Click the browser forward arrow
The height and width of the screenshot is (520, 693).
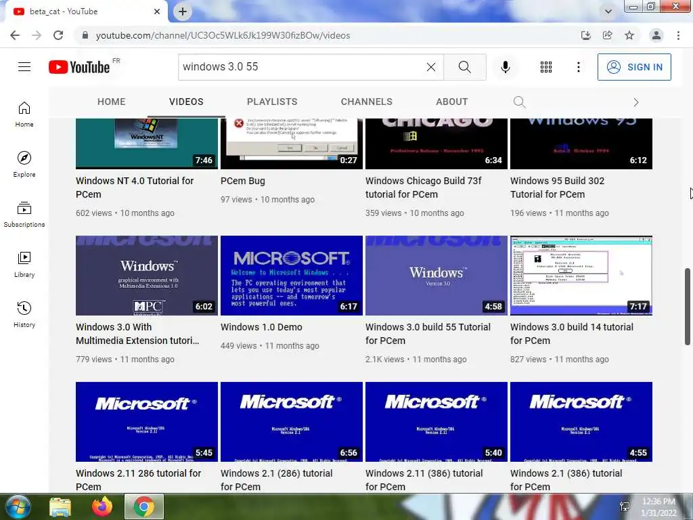pos(37,35)
